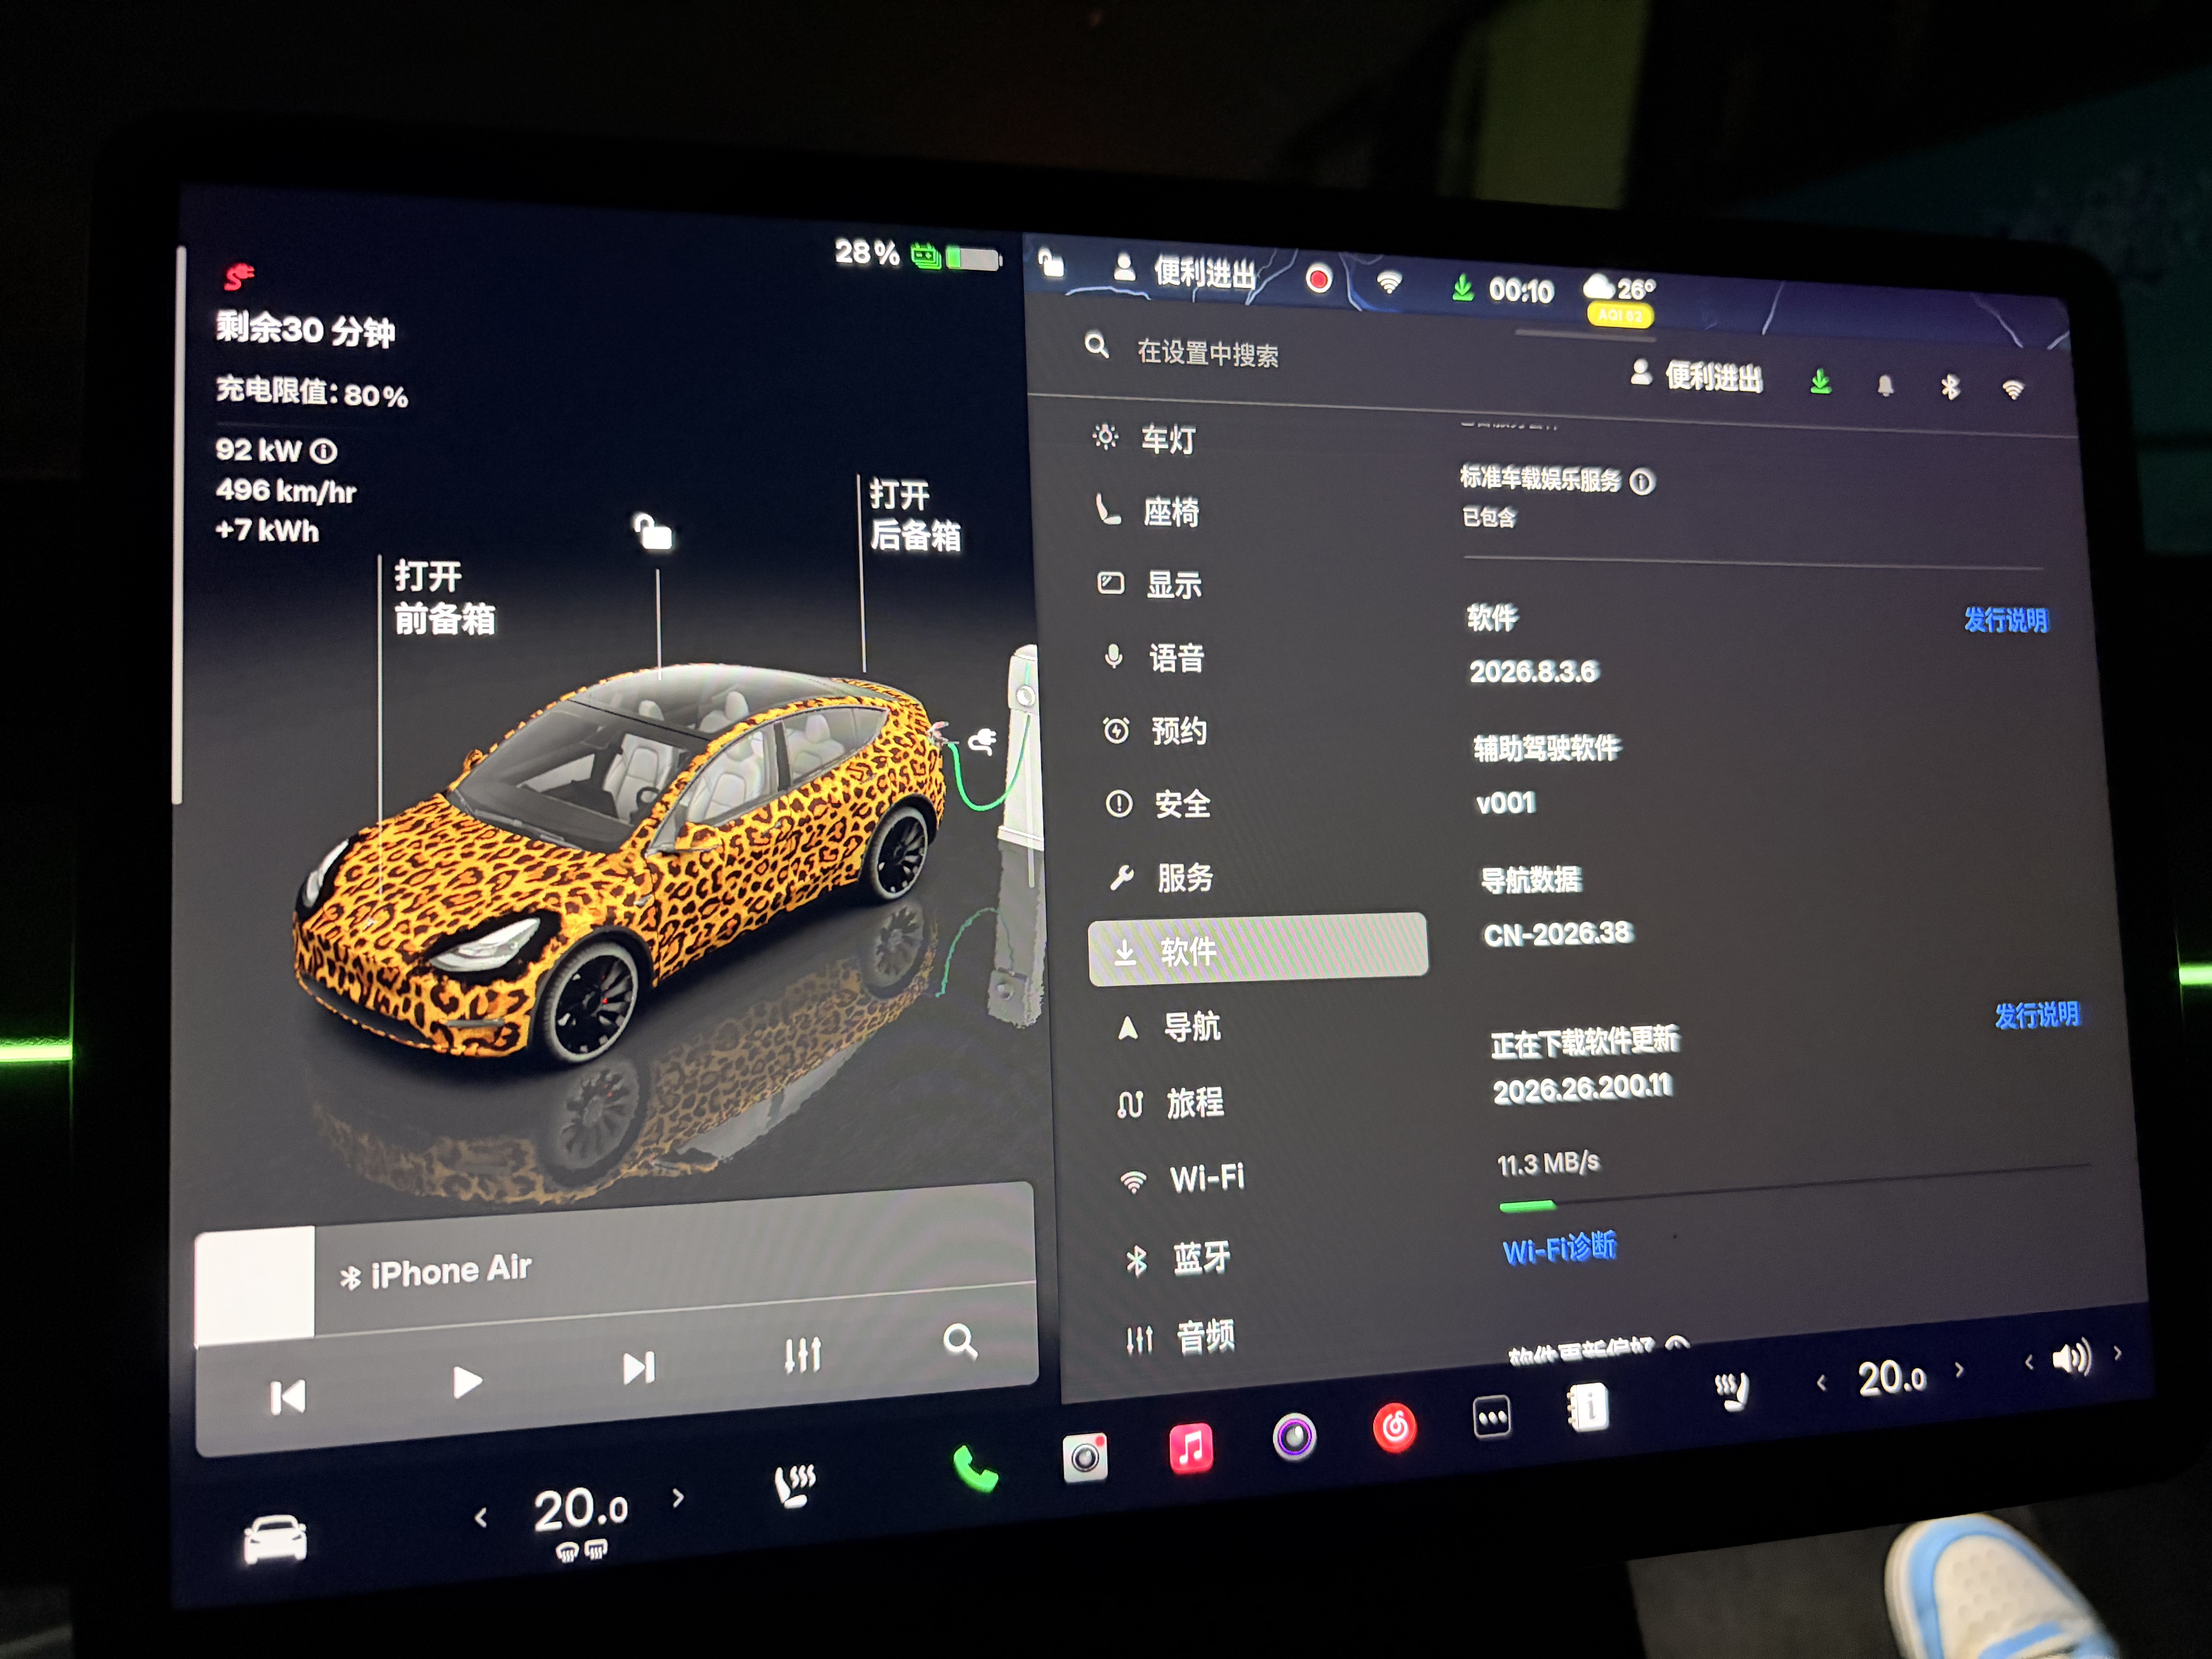Open media search in player

click(x=960, y=1341)
